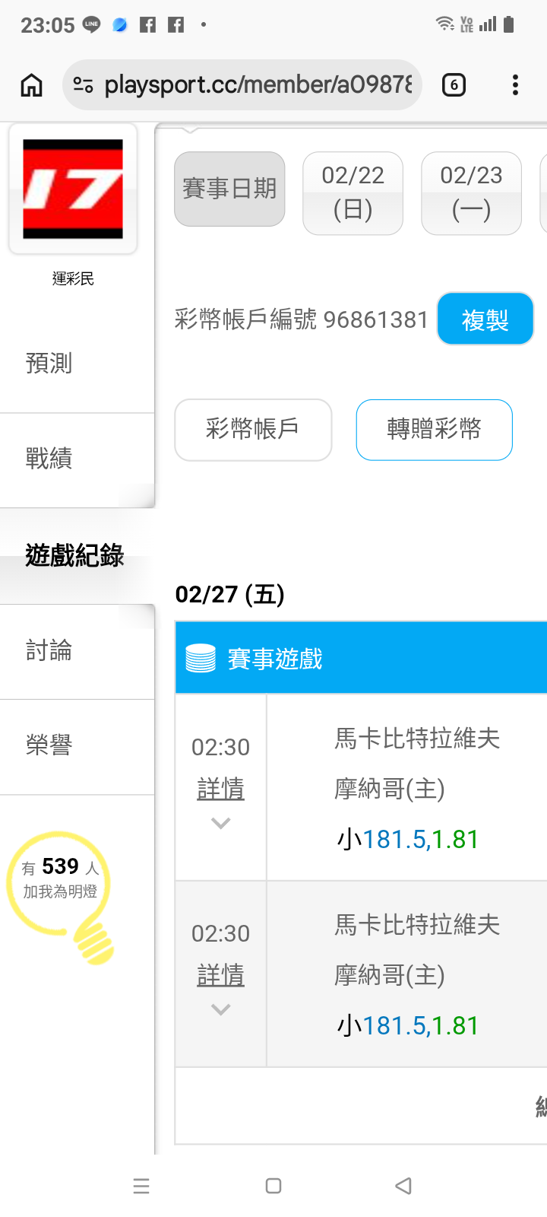Select the 02/23 (一) date tab
Image resolution: width=547 pixels, height=1217 pixels.
tap(471, 193)
